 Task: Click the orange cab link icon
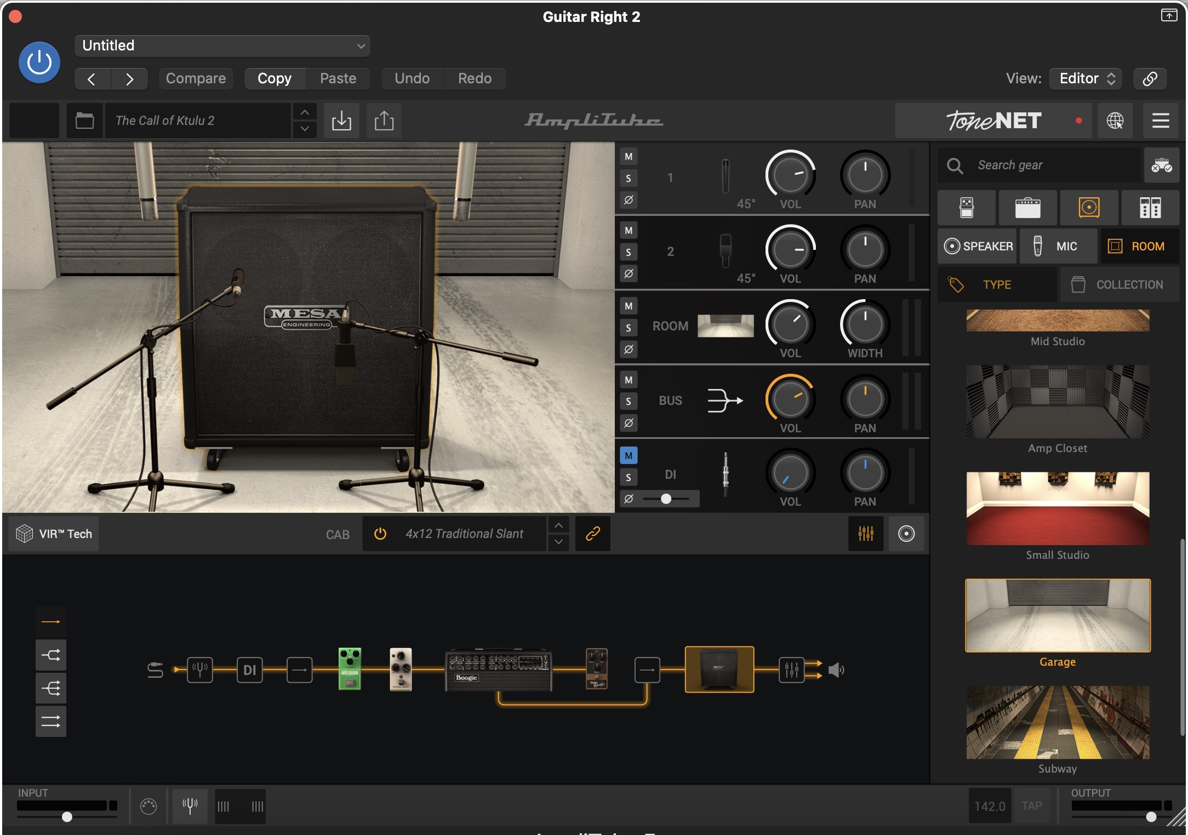click(x=593, y=533)
